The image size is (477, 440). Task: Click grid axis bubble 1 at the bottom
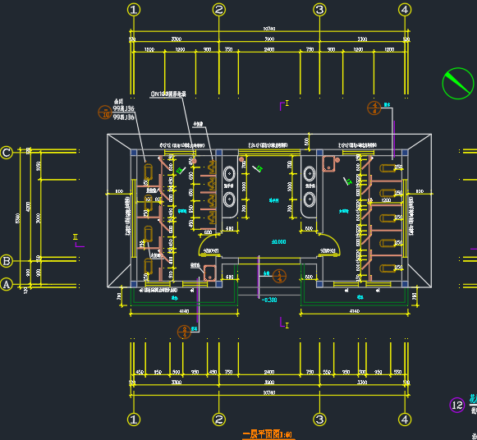tap(134, 419)
